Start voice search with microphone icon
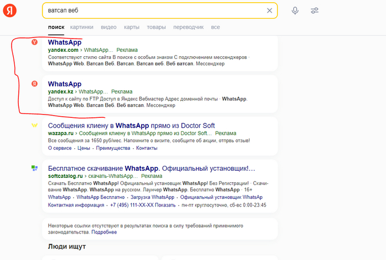The width and height of the screenshot is (386, 260). [x=296, y=10]
